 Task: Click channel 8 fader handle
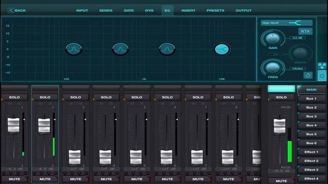pos(228,157)
